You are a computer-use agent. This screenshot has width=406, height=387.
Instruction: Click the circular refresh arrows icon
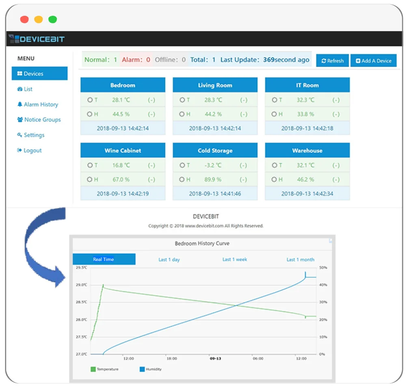tap(324, 61)
